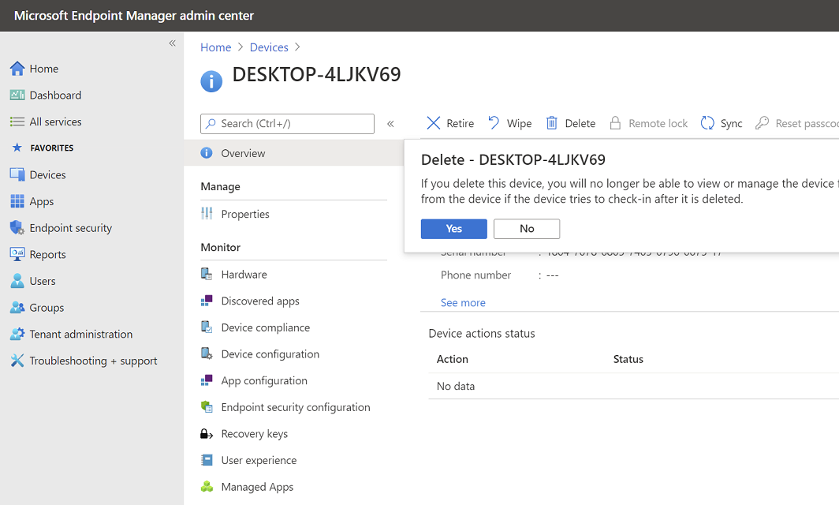Confirm deletion with the Yes button
Viewport: 839px width, 505px height.
pos(453,229)
